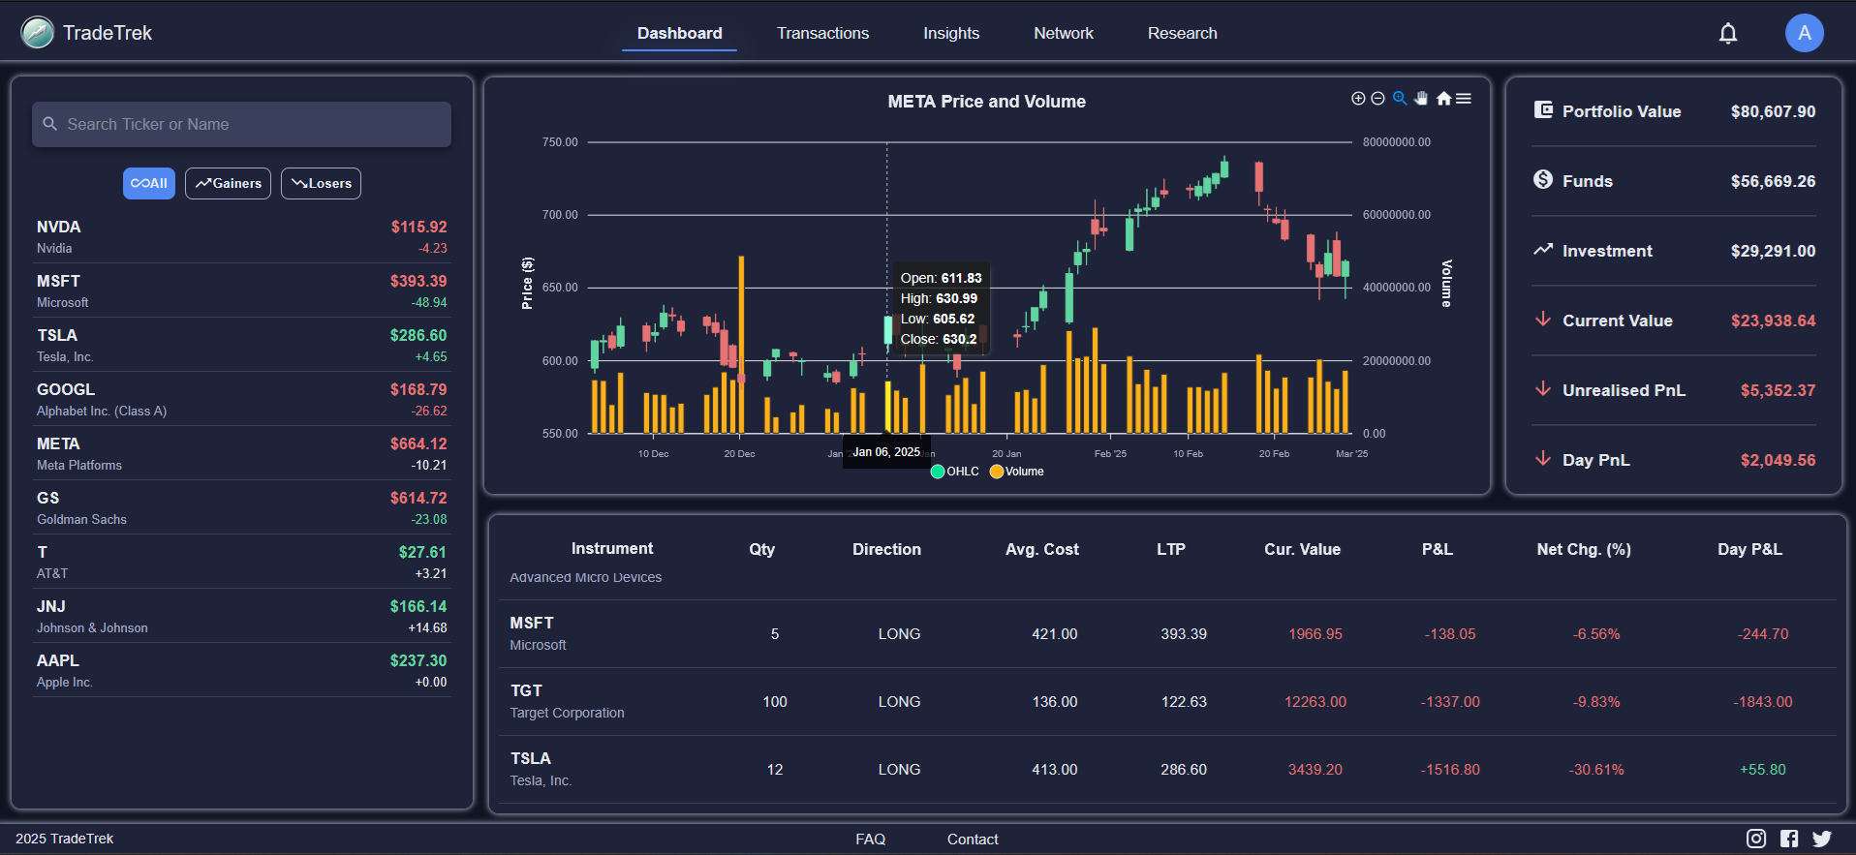Viewport: 1856px width, 855px height.
Task: Open the chart hamburger menu
Action: [1464, 99]
